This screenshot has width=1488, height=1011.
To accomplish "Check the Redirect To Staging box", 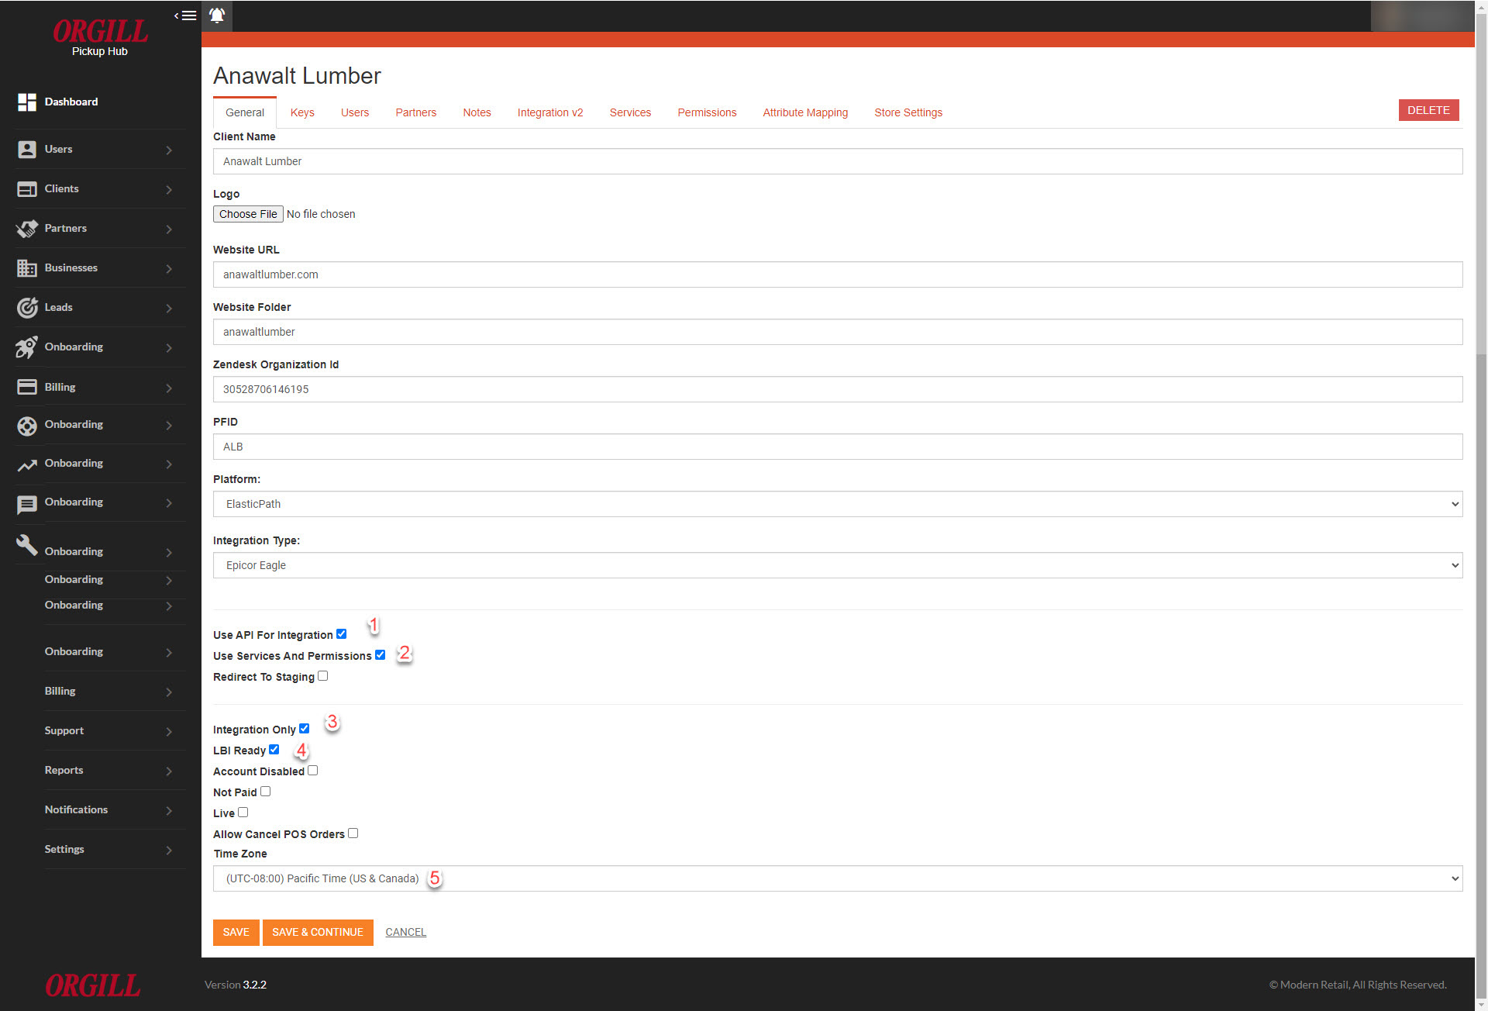I will click(x=323, y=676).
